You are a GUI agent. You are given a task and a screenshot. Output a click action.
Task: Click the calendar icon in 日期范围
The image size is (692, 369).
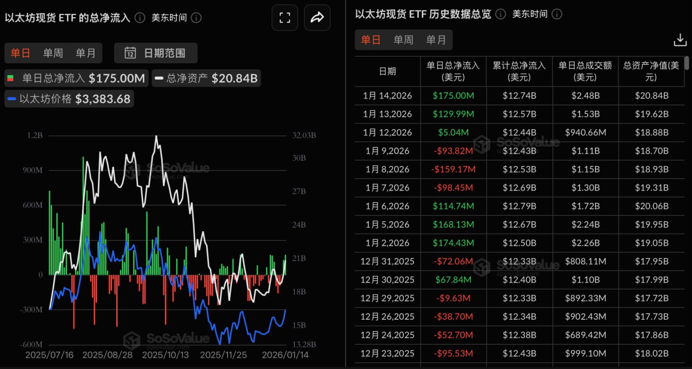(x=130, y=53)
